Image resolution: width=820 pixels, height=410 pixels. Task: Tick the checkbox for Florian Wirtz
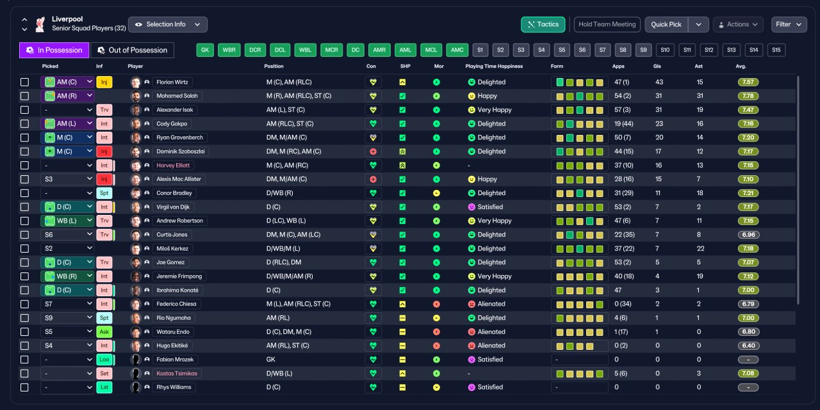point(24,82)
